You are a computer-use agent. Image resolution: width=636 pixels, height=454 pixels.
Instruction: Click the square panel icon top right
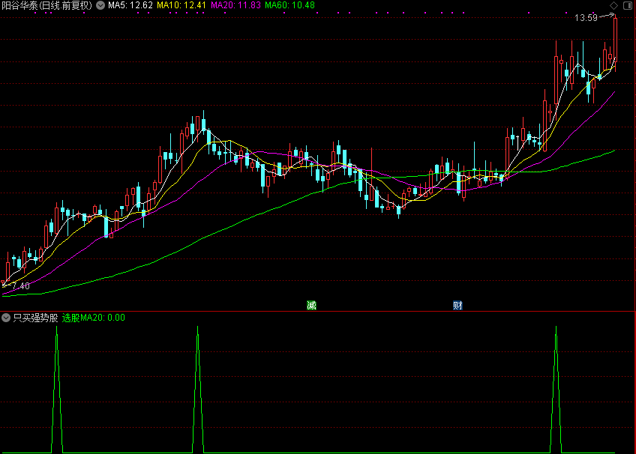point(627,5)
